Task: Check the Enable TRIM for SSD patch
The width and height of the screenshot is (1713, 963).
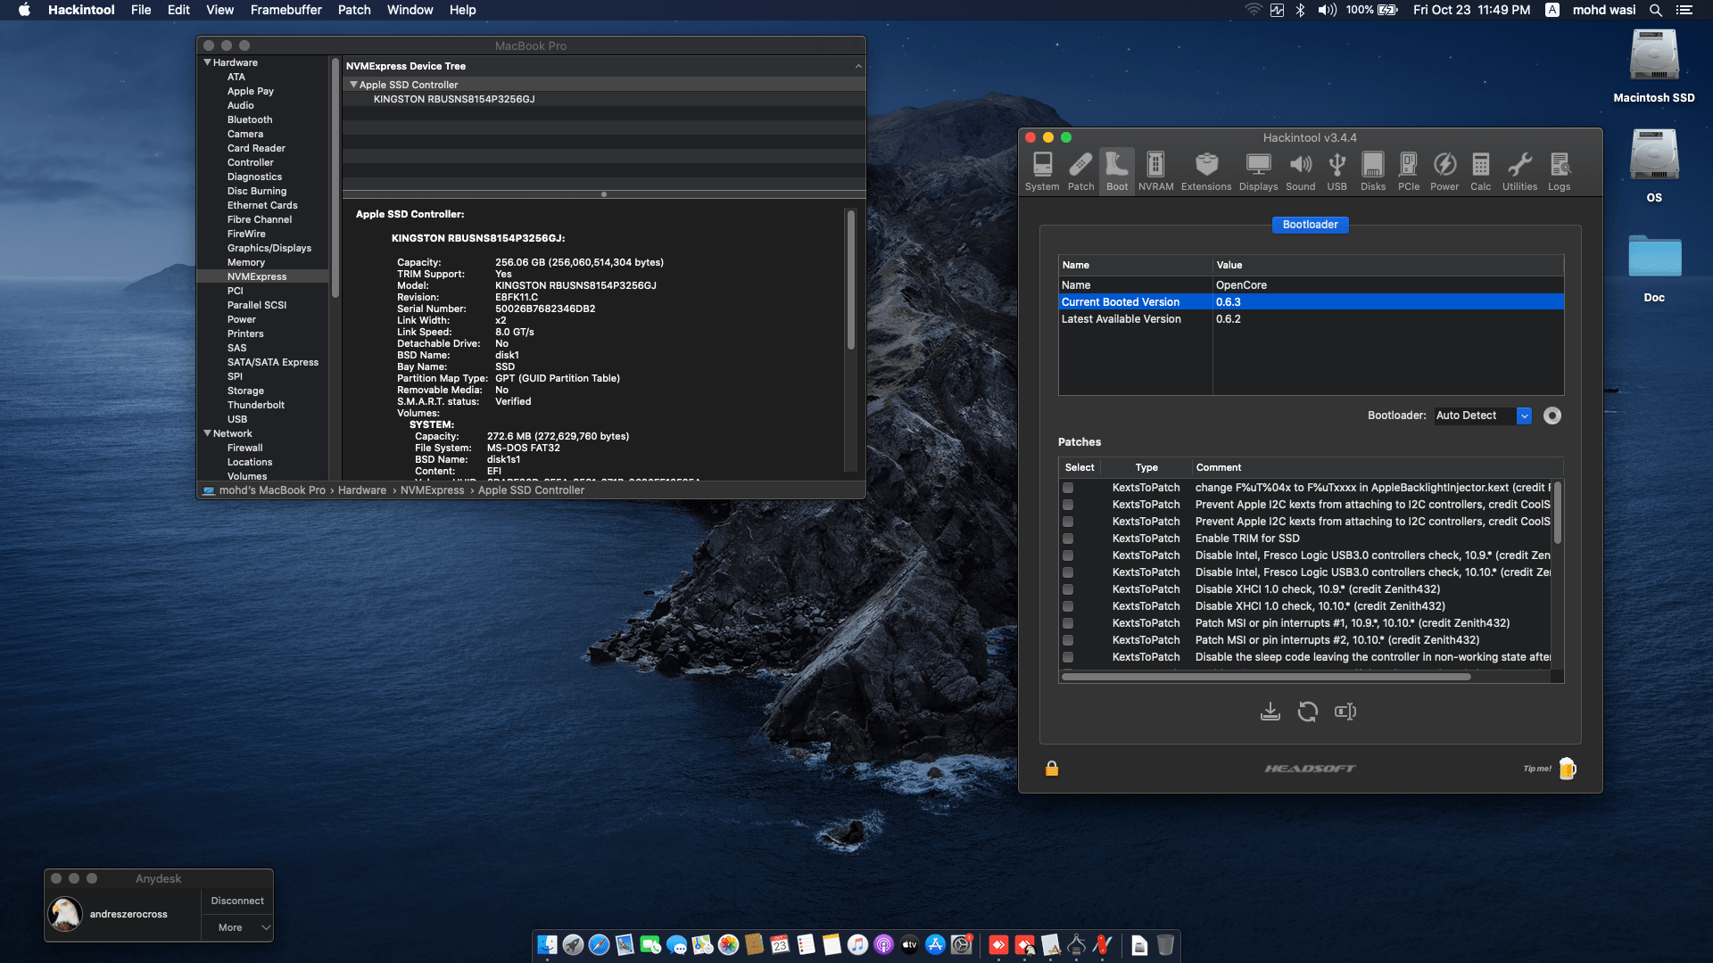Action: click(1067, 539)
